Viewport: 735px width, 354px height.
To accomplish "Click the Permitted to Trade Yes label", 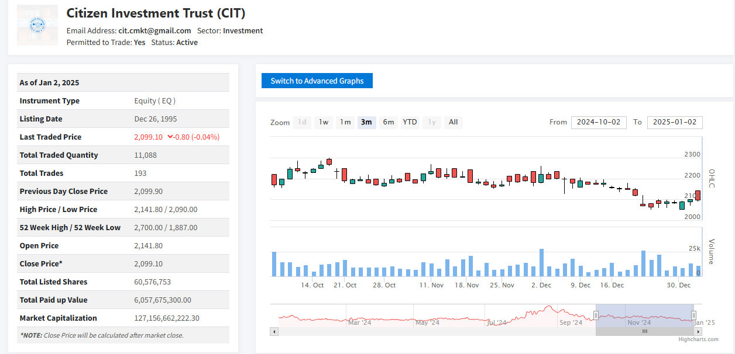I will click(x=106, y=42).
